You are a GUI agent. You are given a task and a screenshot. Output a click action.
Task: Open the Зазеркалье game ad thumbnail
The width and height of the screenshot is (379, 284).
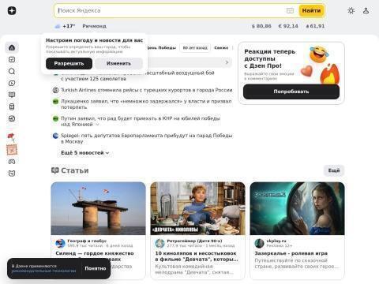point(297,208)
